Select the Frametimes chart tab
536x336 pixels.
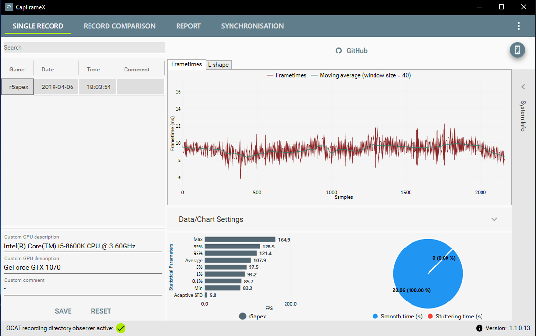pyautogui.click(x=187, y=64)
